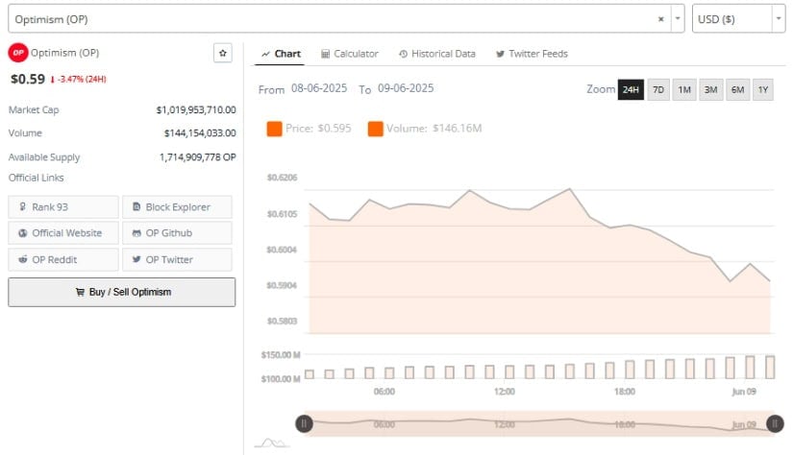Click the Market Cap value $1,019,953,710.00

tap(196, 109)
